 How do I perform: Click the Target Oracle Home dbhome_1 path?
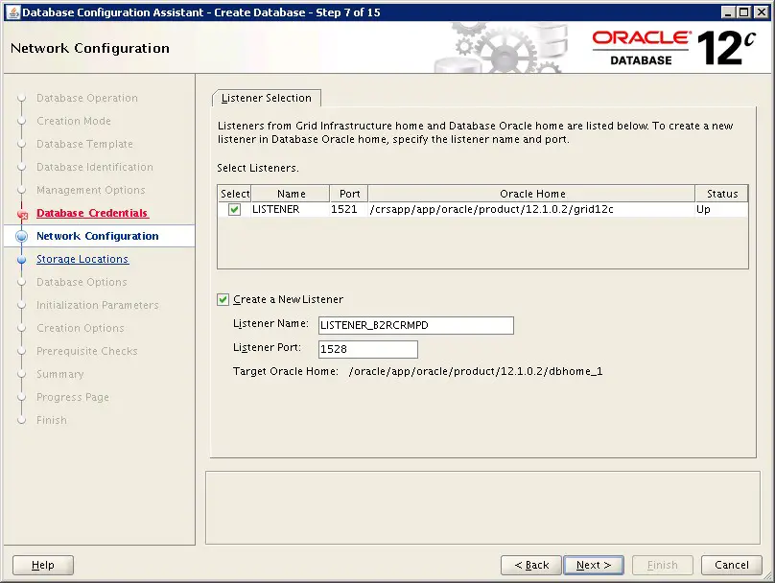pos(476,371)
